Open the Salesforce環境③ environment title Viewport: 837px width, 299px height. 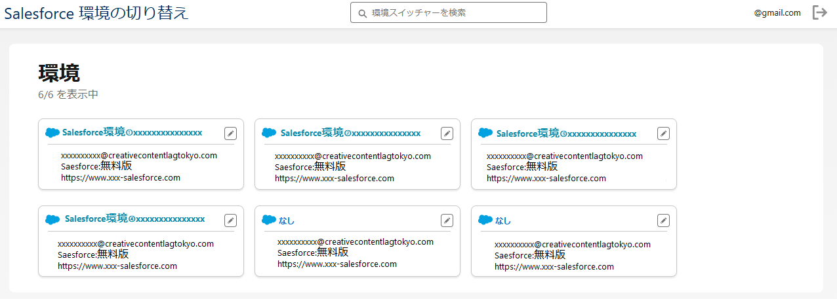[x=566, y=133]
